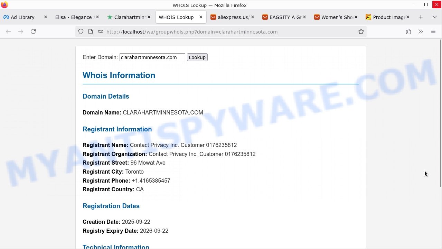Bookmark this page with star icon
442x249 pixels.
(x=361, y=31)
